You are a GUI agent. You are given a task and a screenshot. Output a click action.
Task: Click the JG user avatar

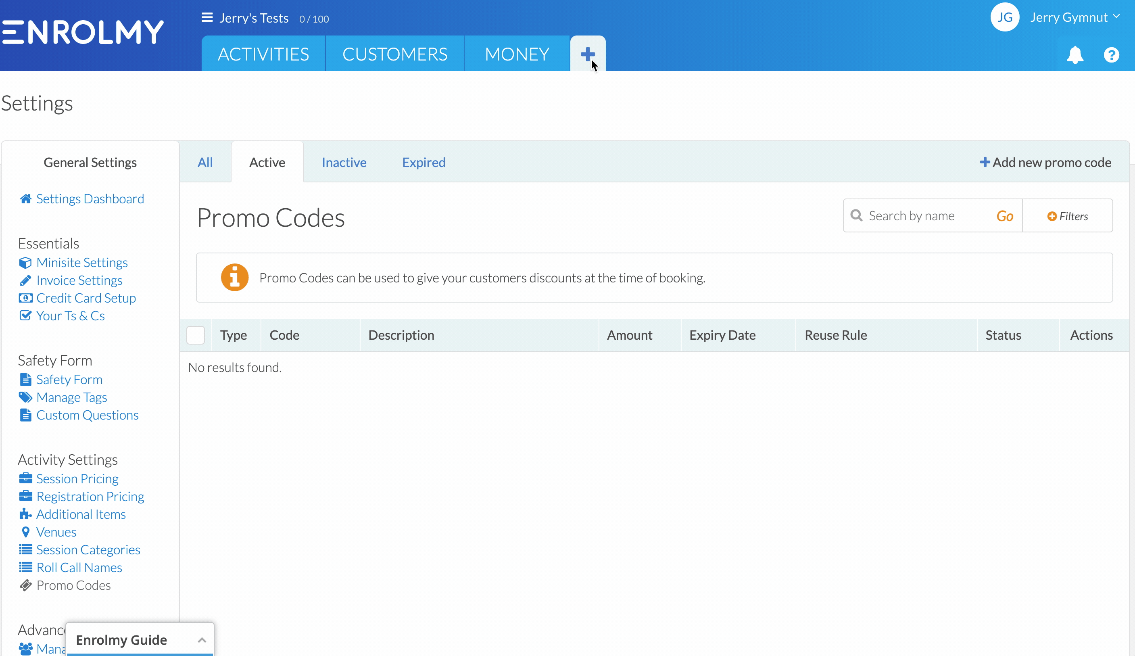pyautogui.click(x=1004, y=17)
